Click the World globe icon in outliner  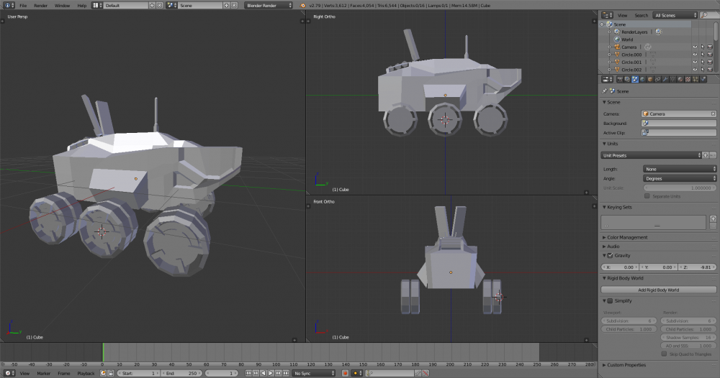[617, 40]
